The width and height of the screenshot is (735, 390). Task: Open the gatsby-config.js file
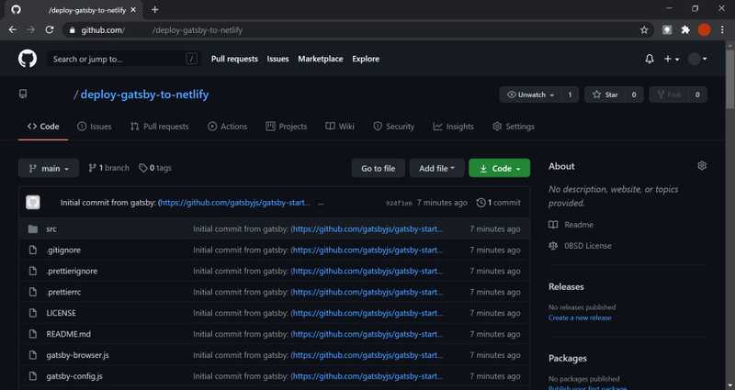(x=74, y=376)
